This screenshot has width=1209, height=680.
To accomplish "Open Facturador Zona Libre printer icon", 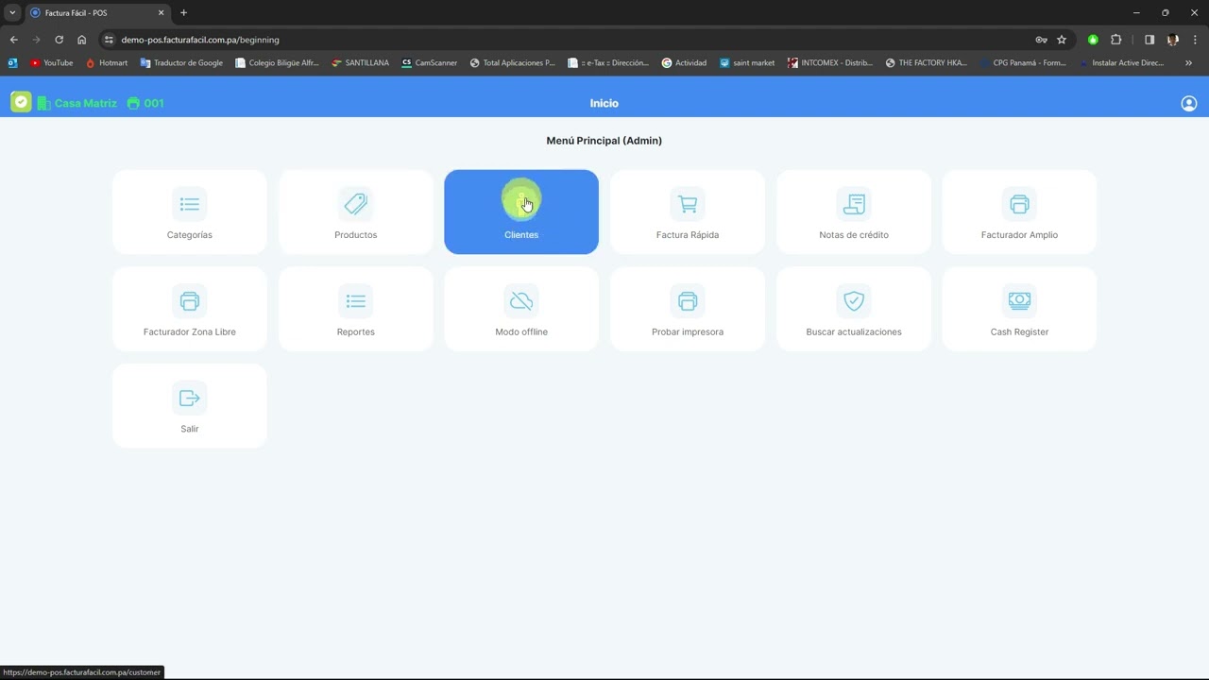I will tap(190, 301).
